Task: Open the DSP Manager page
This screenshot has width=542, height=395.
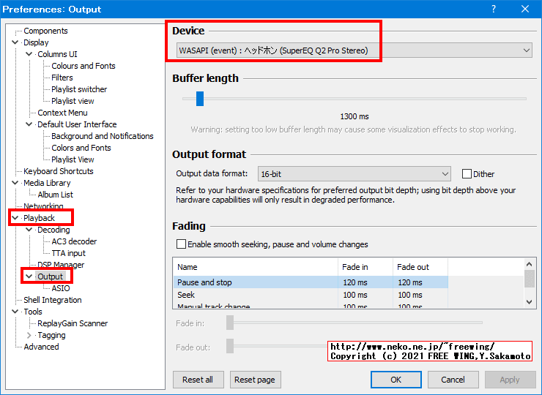Action: [x=61, y=265]
